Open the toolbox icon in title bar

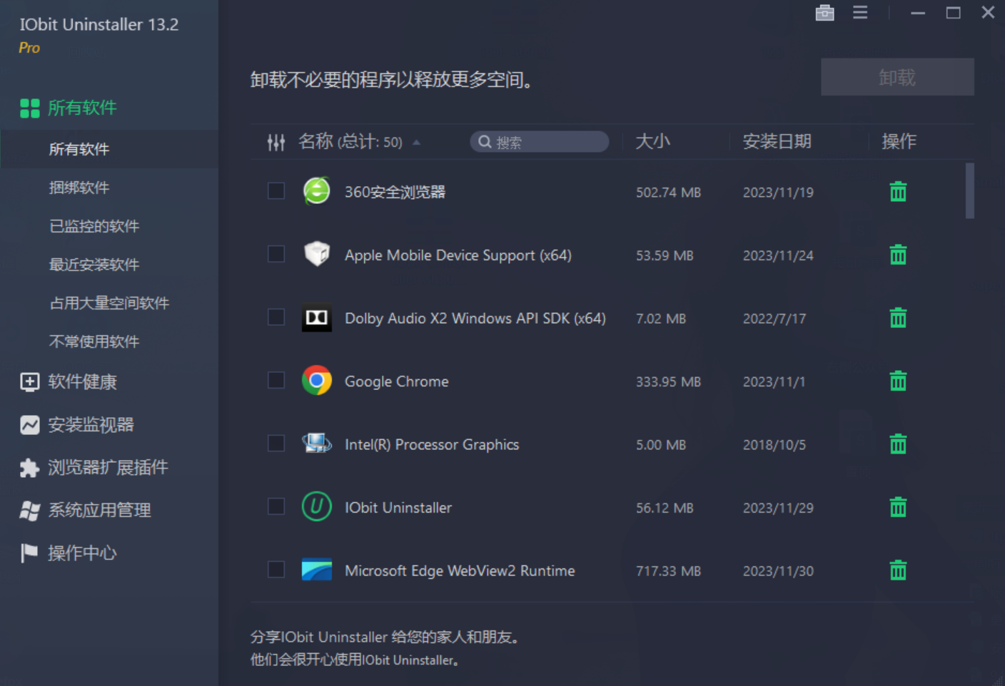click(x=824, y=13)
